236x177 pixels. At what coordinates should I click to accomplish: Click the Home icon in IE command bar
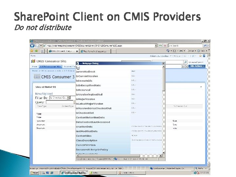[168, 51]
